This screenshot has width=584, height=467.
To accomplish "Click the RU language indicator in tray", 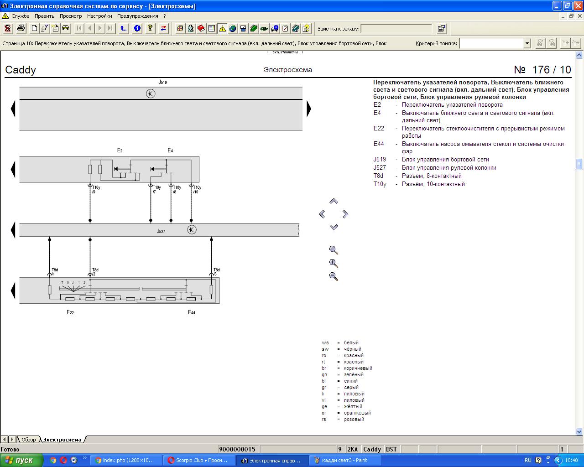I will click(528, 460).
